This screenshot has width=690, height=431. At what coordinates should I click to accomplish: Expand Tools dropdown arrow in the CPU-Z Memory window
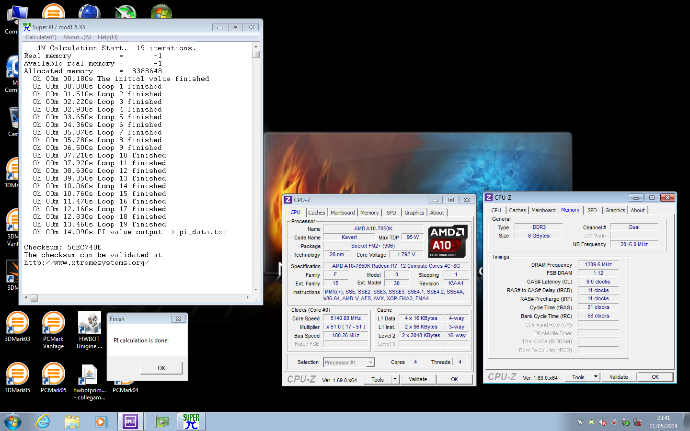(x=596, y=377)
